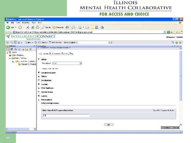
Task: Open the File menu
Action: point(7,23)
